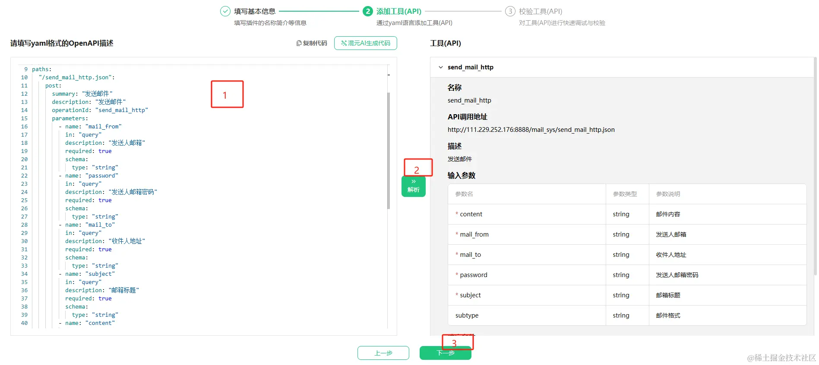Viewport: 819px width, 365px height.
Task: Click the 'parameters:' line in the editor
Action: click(x=70, y=118)
